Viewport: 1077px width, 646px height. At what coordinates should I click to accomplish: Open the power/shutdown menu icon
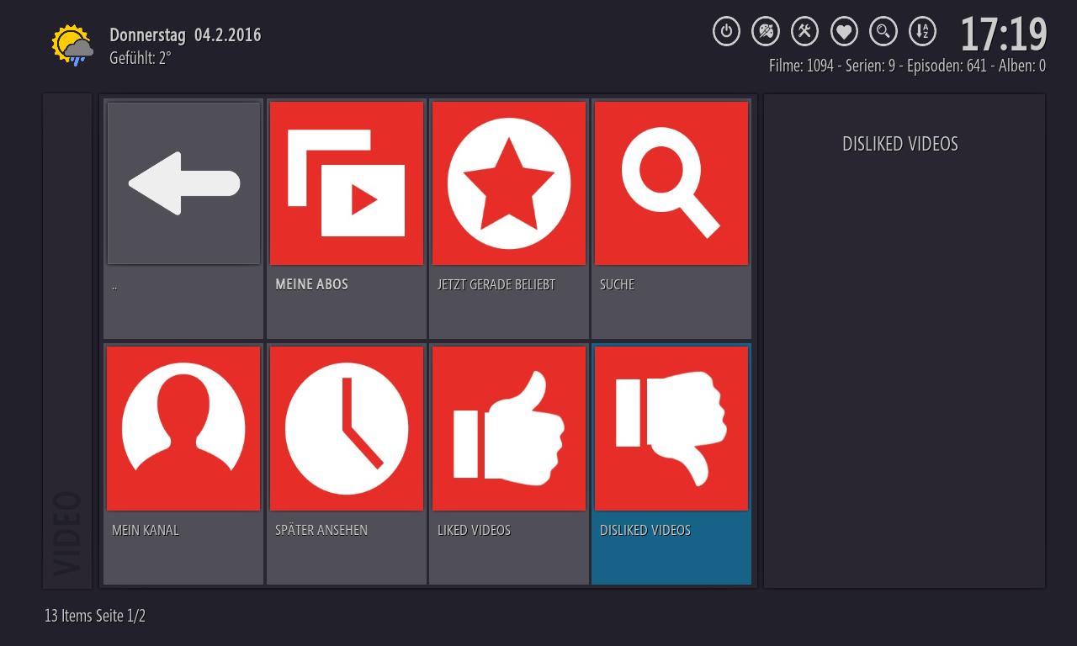(x=726, y=32)
